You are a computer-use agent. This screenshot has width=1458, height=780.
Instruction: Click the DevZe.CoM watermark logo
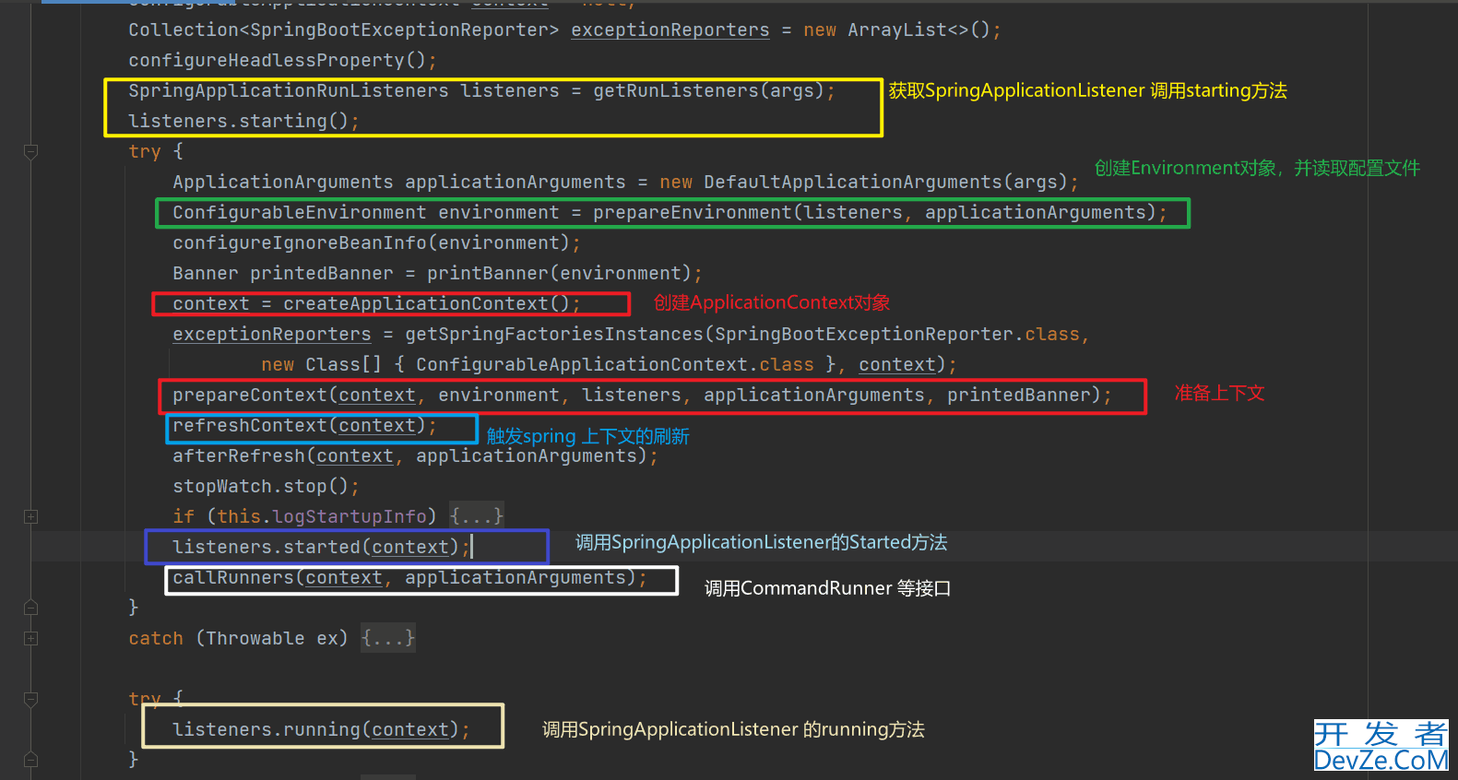point(1381,746)
